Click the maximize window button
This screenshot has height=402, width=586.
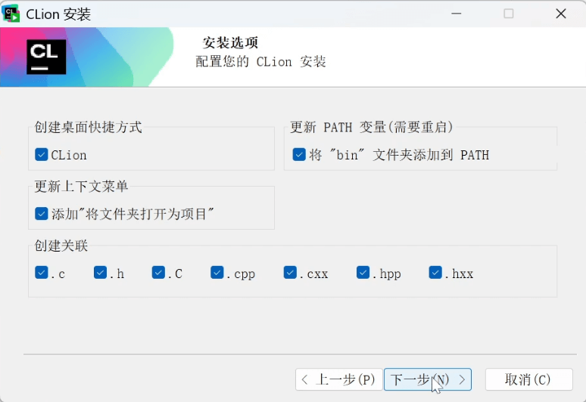[509, 14]
